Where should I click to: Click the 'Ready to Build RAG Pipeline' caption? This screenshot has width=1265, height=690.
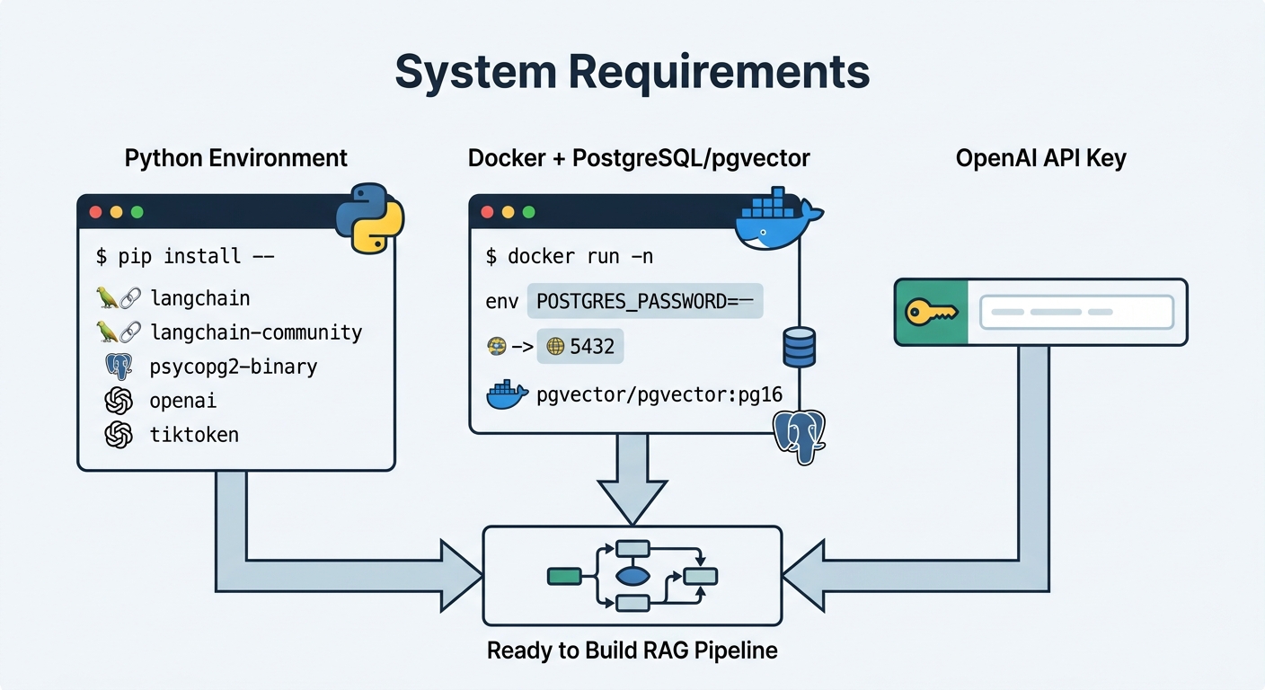(x=632, y=650)
